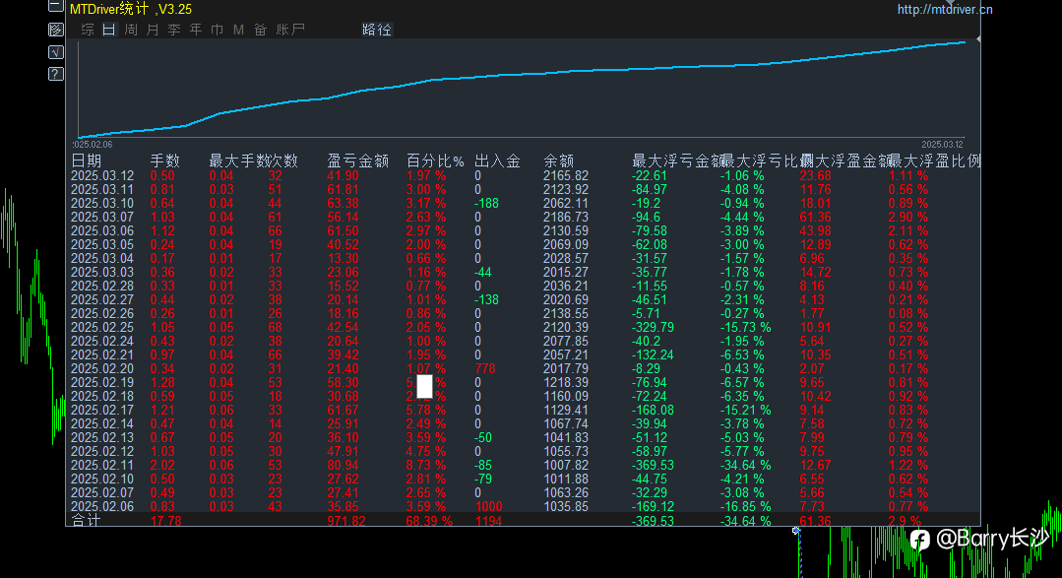This screenshot has width=1062, height=578.
Task: Select the 2025.03.10 date row
Action: 102,203
